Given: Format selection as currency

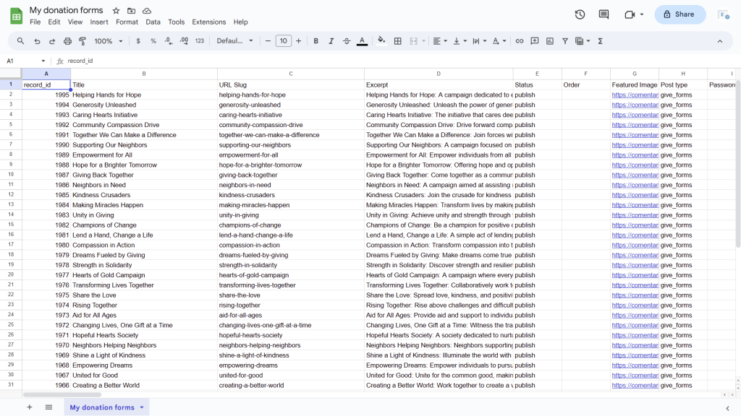Looking at the screenshot, I should (x=137, y=41).
